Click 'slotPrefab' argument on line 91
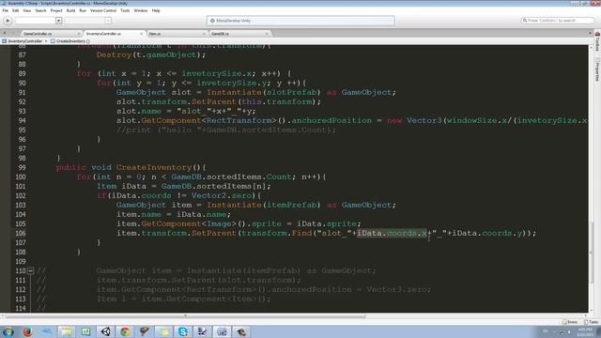Screen dimensions: 601x338 tap(292, 92)
